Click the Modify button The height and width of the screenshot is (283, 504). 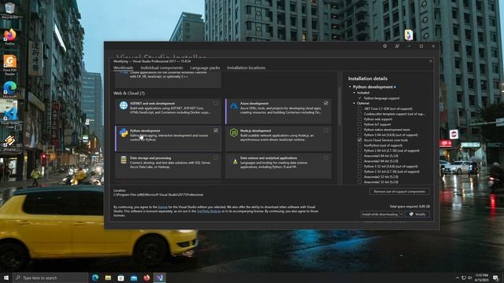point(417,215)
